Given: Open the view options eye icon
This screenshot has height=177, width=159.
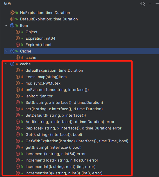Looking at the screenshot, I should 142,4.
